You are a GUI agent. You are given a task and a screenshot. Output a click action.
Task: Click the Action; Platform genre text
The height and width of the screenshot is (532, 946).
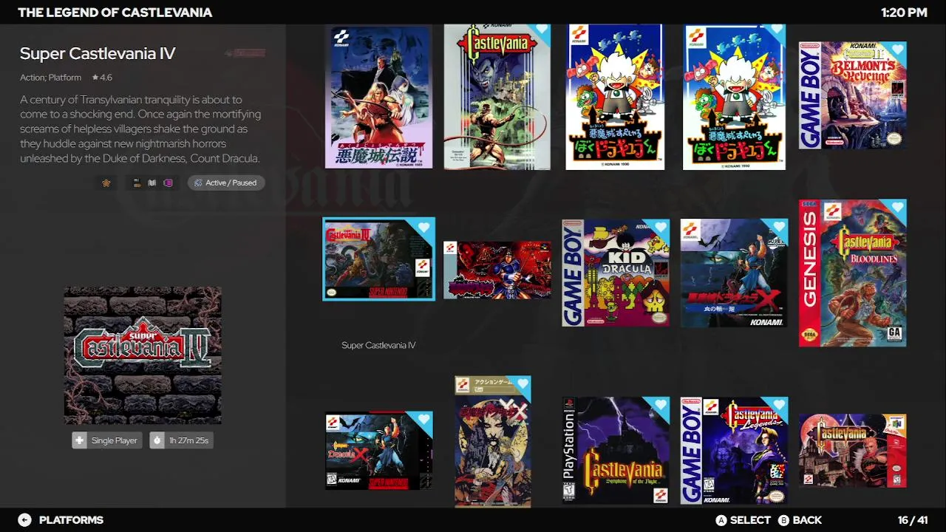pyautogui.click(x=50, y=78)
